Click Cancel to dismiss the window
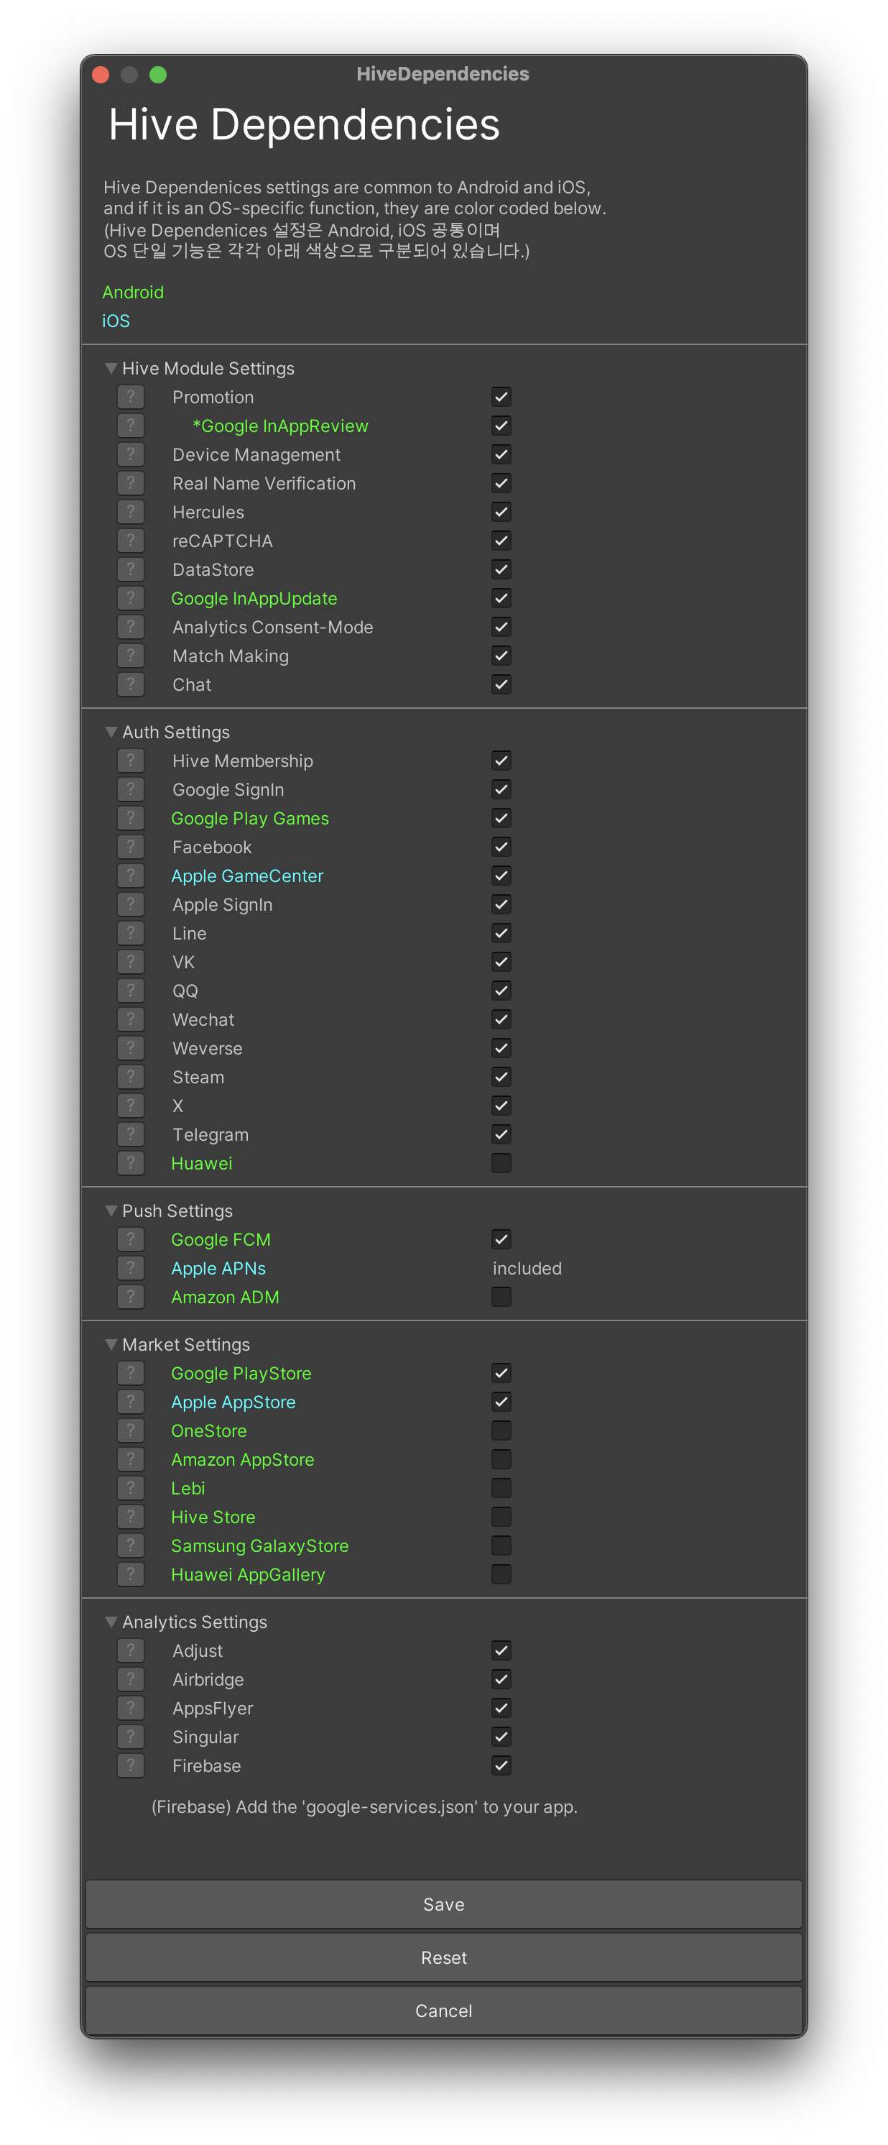Screen dimensions: 888x2145 pyautogui.click(x=443, y=2011)
